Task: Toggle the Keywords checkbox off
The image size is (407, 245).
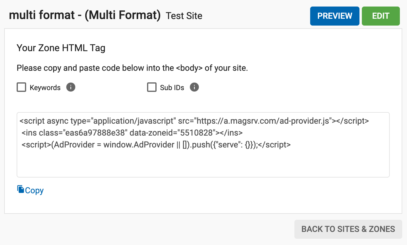Action: pos(21,87)
